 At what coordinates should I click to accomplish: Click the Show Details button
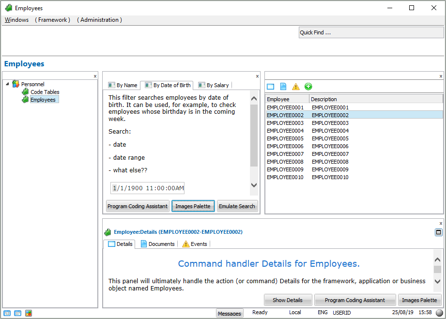tap(288, 300)
